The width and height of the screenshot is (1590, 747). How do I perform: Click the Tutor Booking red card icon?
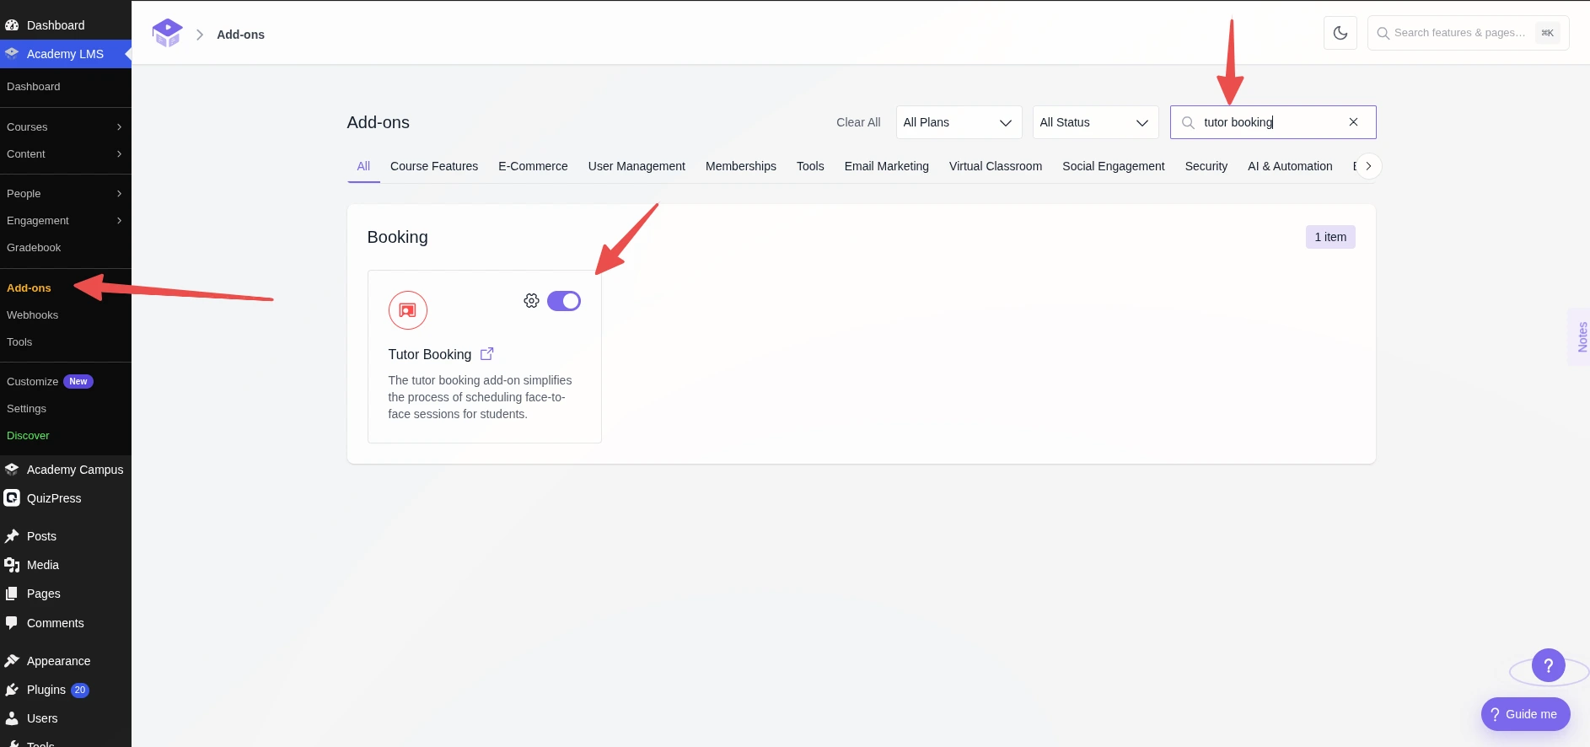(x=408, y=310)
